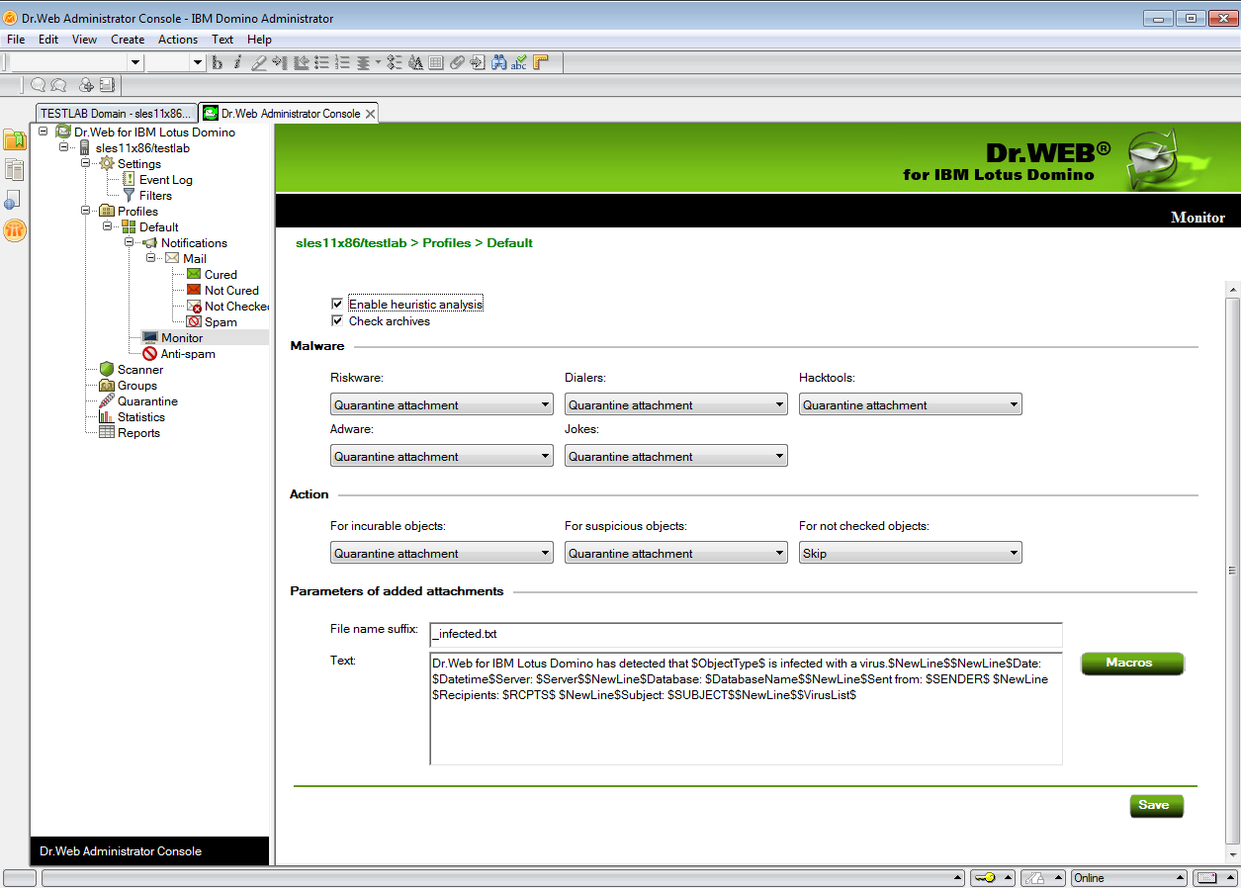Click the import toolbar icon
Viewport: 1241px width, 888px height.
click(x=478, y=62)
